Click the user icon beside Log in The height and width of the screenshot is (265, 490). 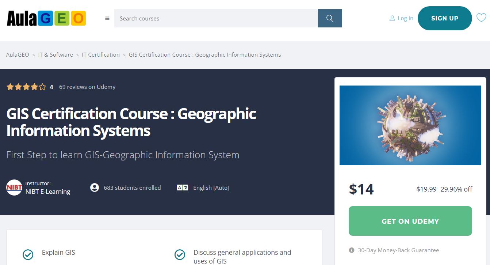point(392,18)
